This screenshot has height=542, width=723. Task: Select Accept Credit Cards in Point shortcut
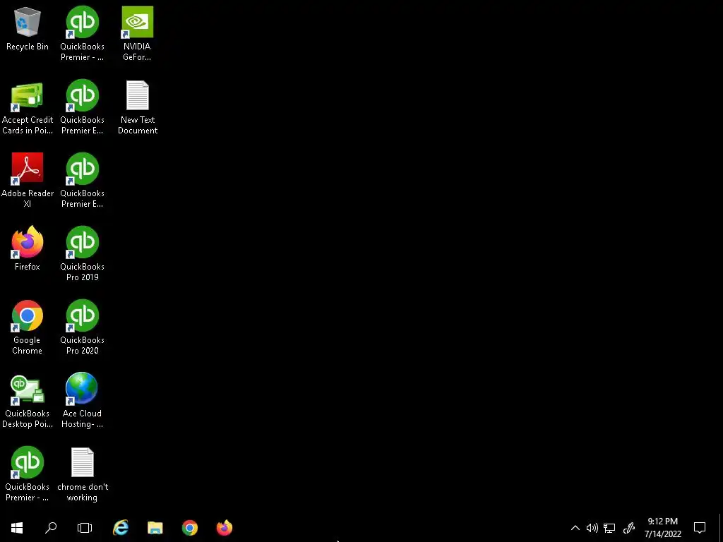pos(28,108)
